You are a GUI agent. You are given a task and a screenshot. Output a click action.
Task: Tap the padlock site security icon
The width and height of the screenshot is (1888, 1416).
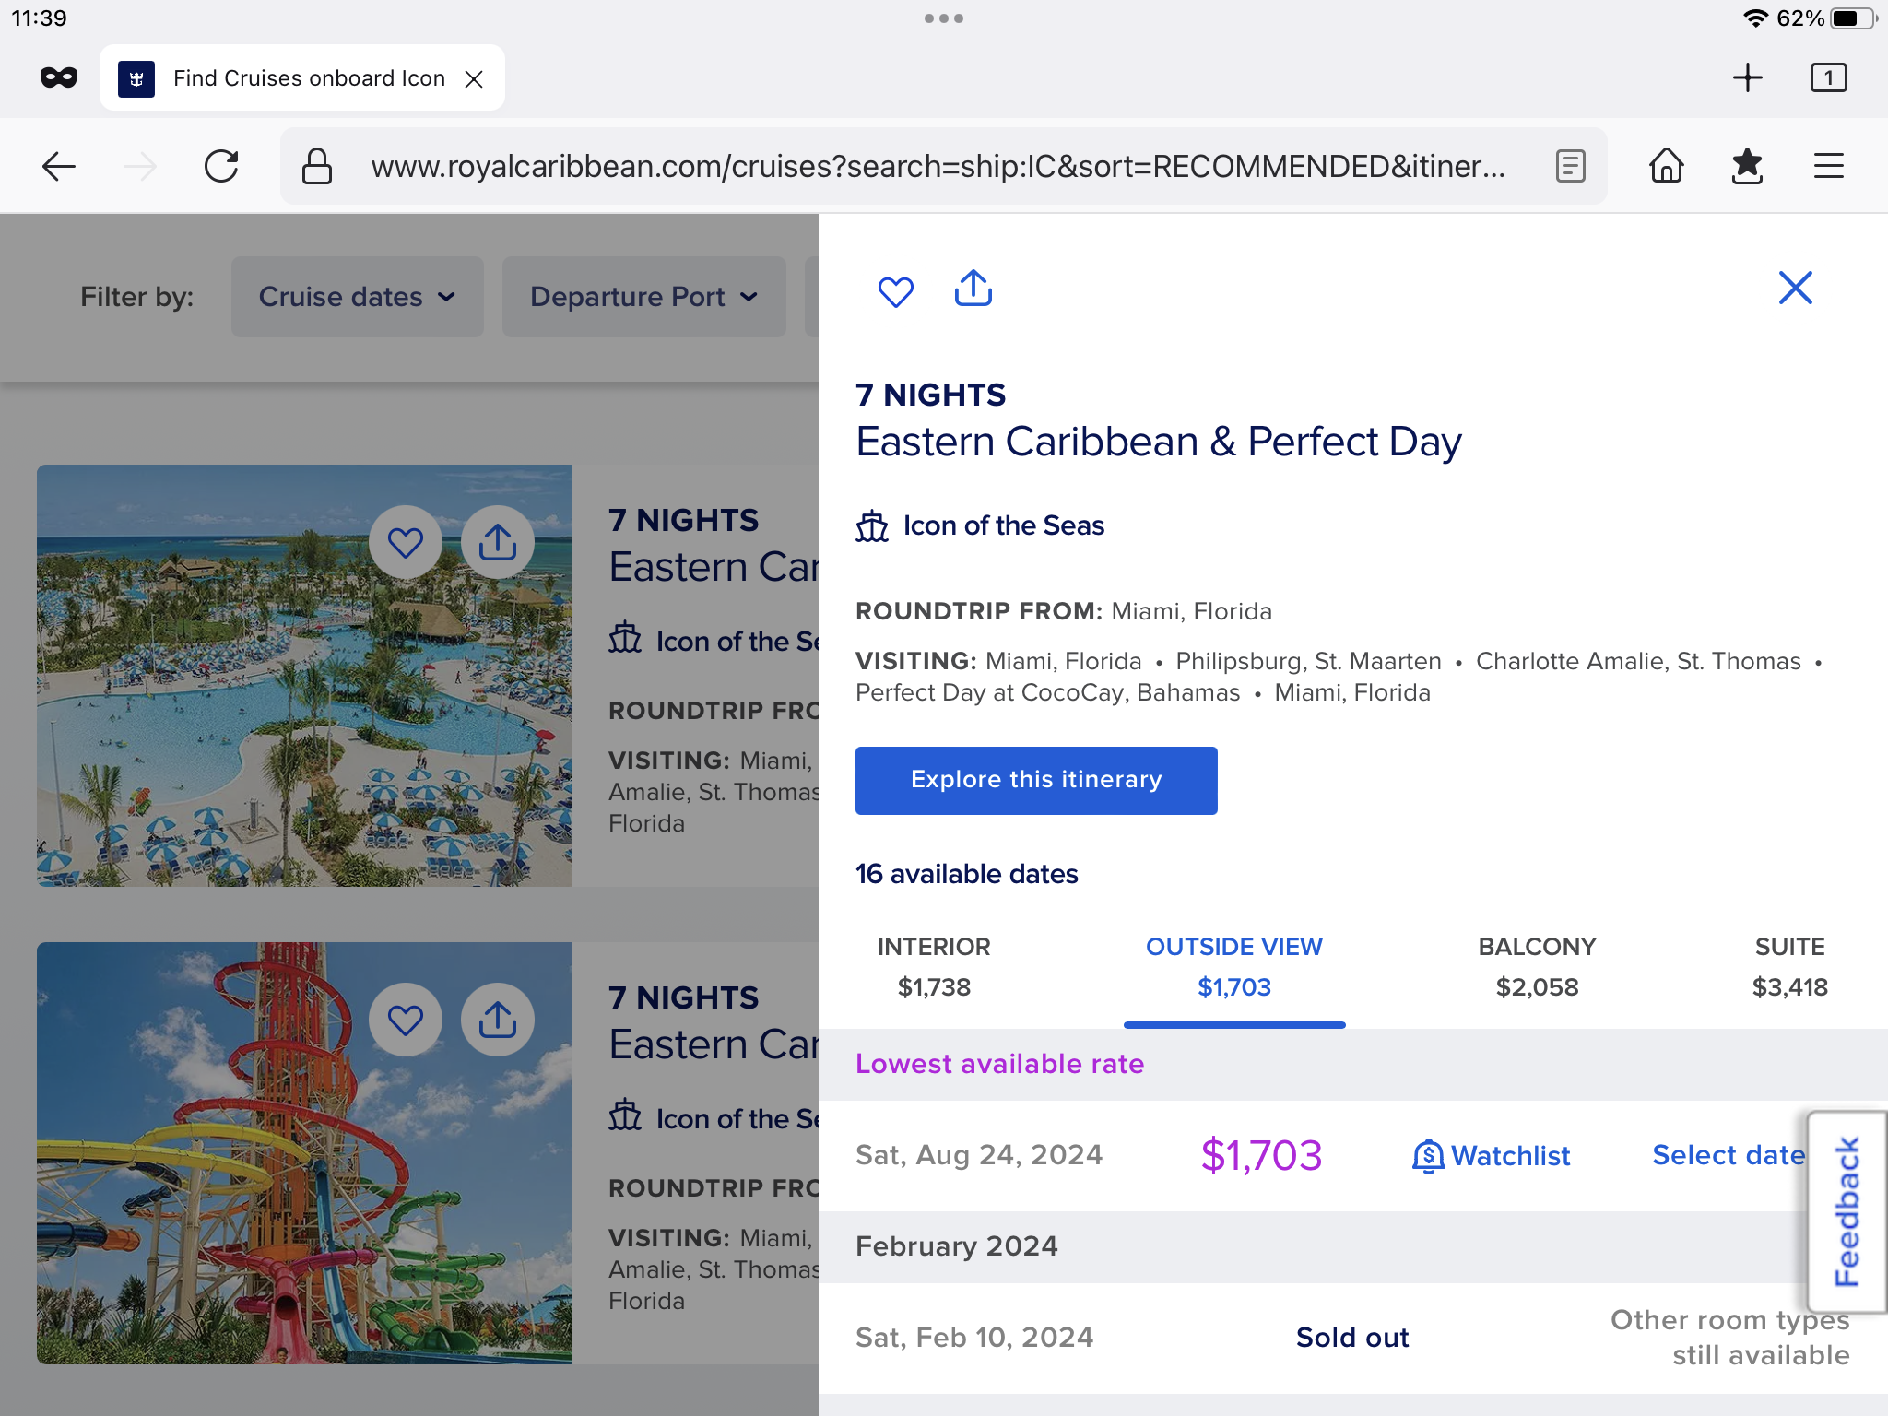pyautogui.click(x=317, y=167)
